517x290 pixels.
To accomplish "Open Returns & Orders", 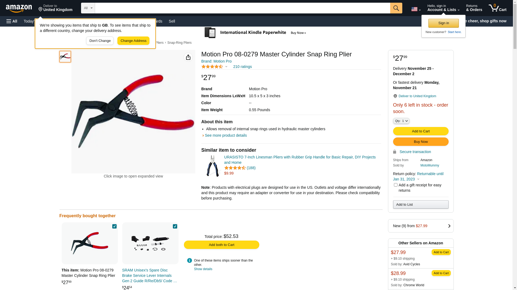I will [x=474, y=8].
